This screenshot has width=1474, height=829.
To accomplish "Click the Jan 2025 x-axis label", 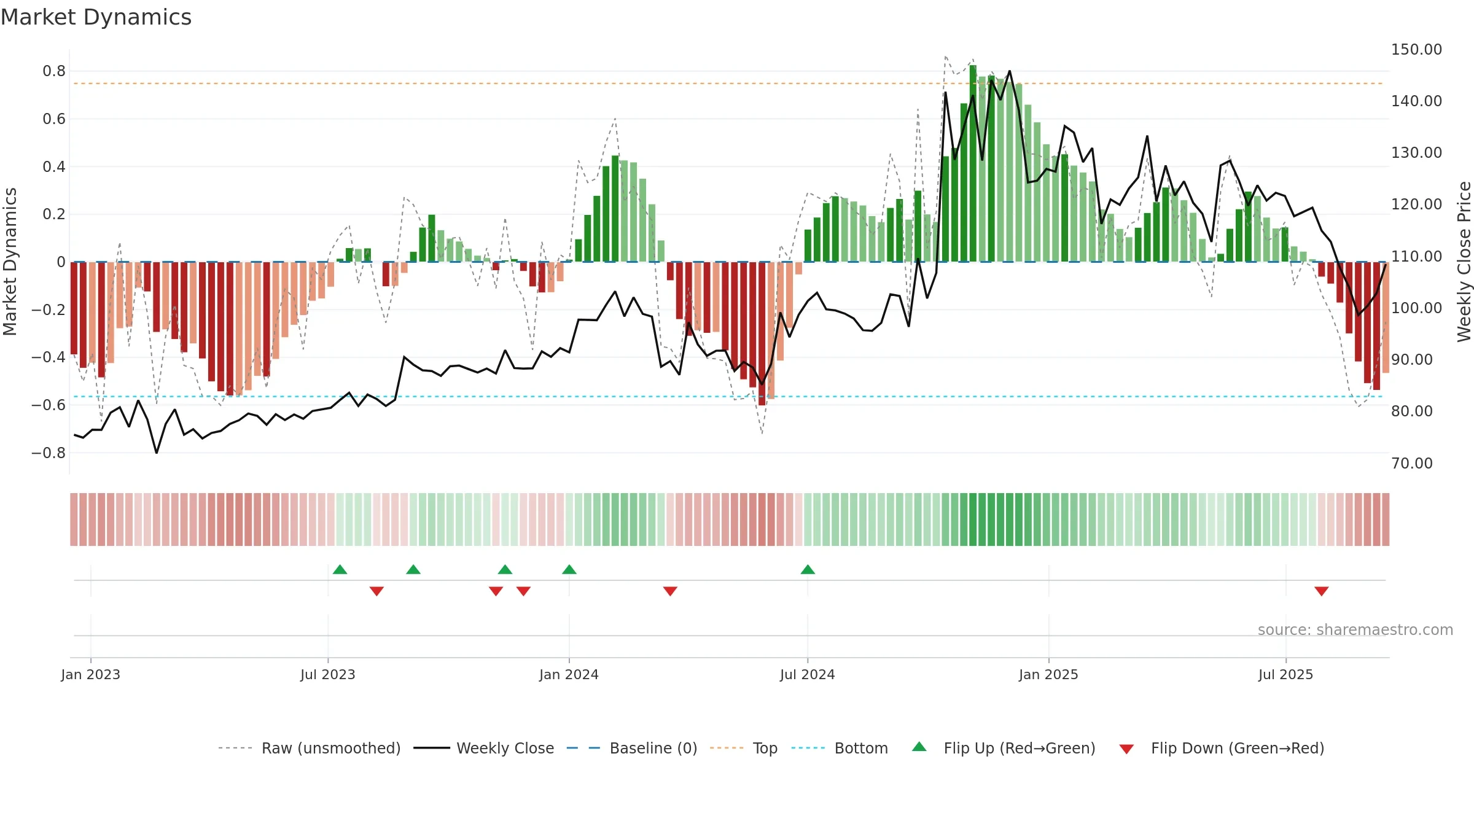I will 1049,674.
